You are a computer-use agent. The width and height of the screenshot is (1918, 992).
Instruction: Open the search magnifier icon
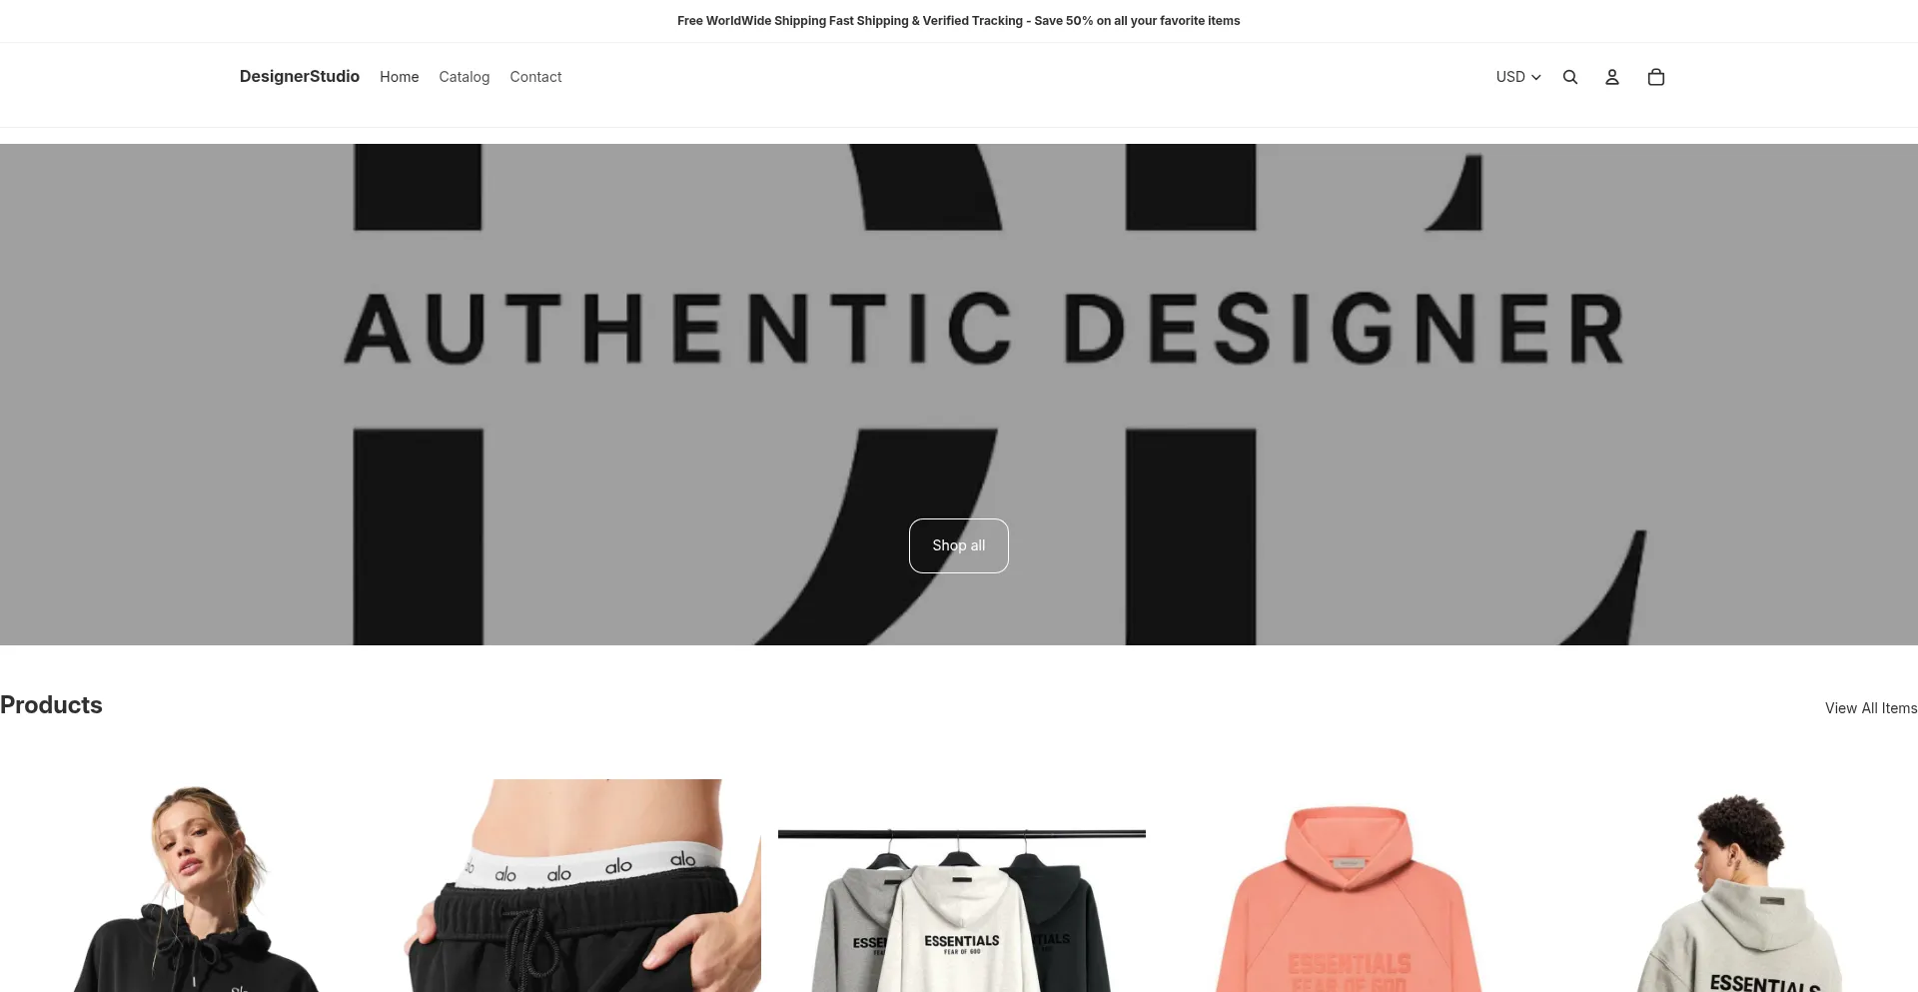[1570, 77]
